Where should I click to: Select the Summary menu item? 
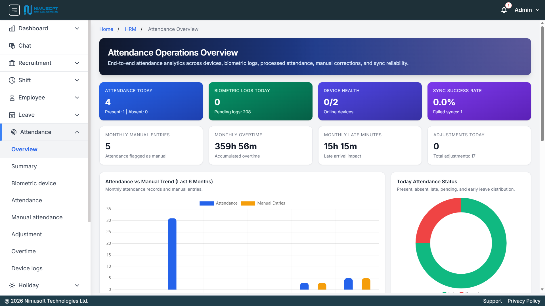coord(24,166)
